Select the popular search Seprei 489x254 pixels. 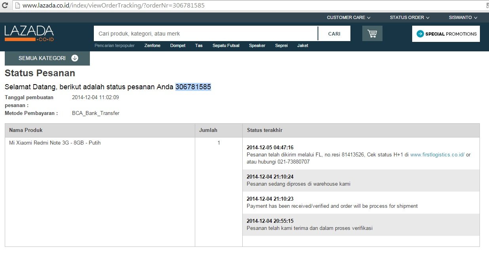(x=281, y=45)
